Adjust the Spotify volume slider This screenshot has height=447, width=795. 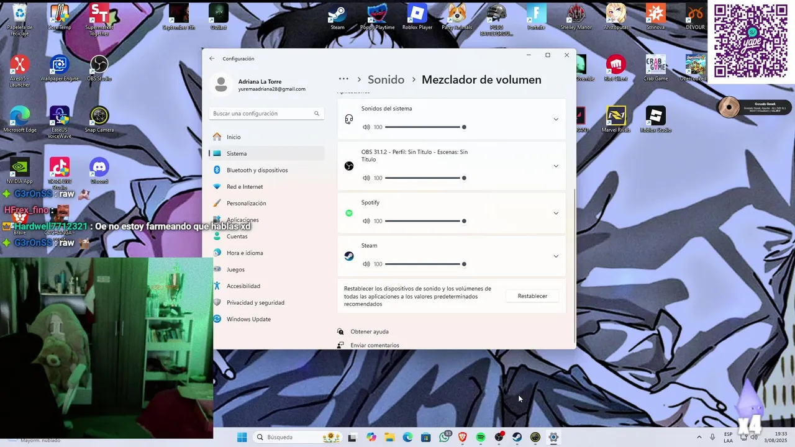click(425, 221)
